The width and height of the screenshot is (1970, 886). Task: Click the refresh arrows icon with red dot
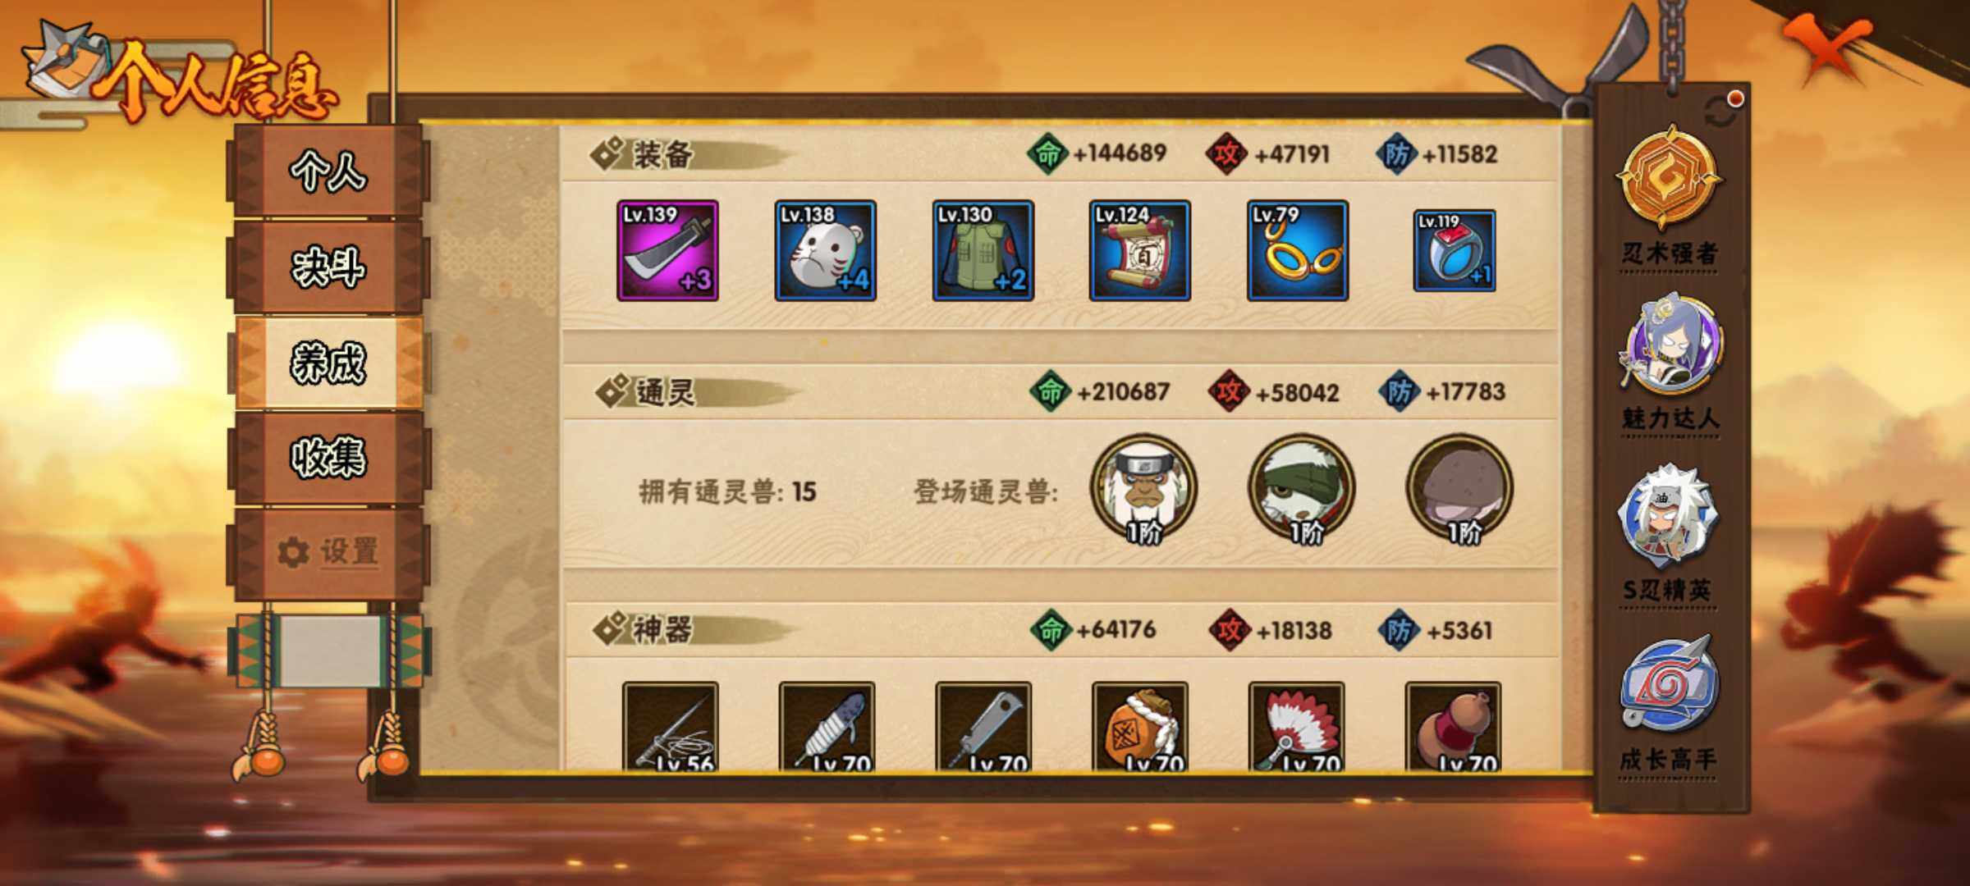coord(1722,111)
